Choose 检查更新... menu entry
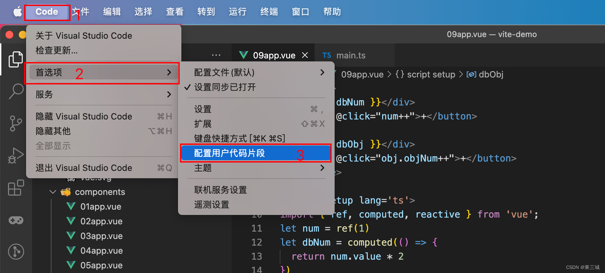The width and height of the screenshot is (605, 273). pos(104,50)
